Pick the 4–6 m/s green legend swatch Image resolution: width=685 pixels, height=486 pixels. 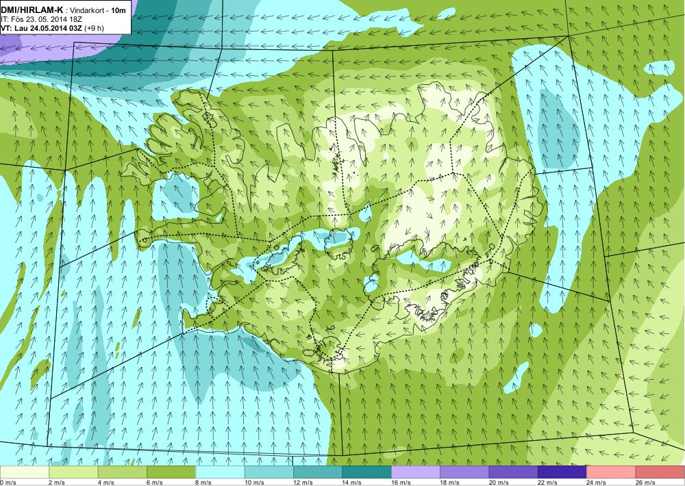123,472
